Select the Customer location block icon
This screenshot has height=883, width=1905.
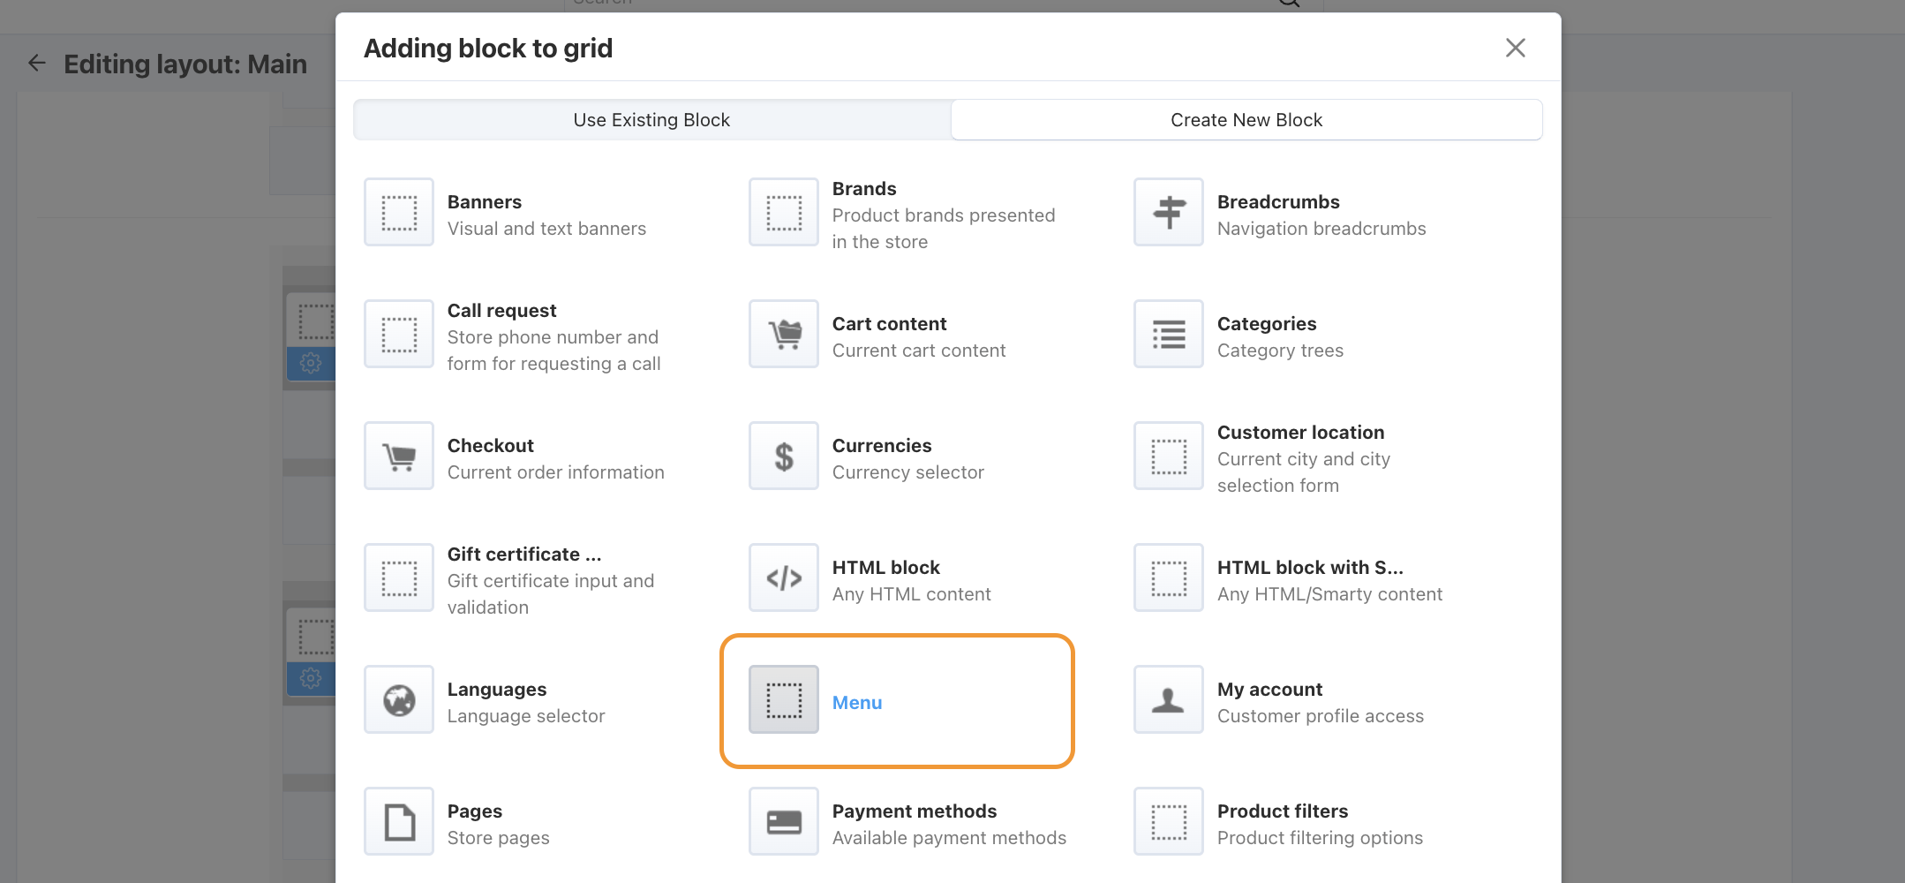[1169, 457]
